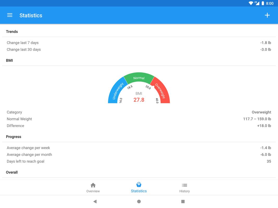
Task: Tap the Average change per week row
Action: (x=139, y=148)
